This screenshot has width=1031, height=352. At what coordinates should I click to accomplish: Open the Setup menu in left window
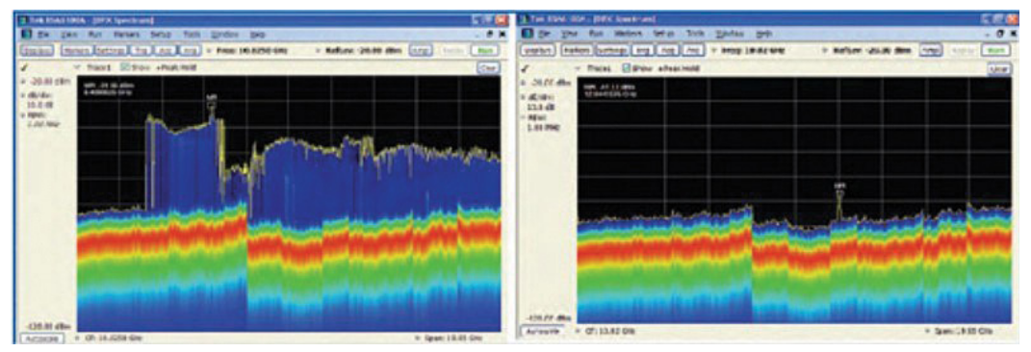pos(161,35)
